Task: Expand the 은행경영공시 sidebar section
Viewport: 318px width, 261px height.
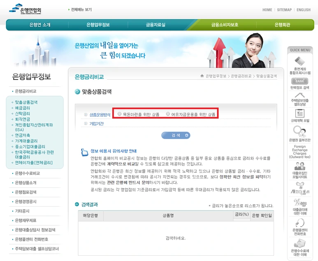Action: (26, 202)
